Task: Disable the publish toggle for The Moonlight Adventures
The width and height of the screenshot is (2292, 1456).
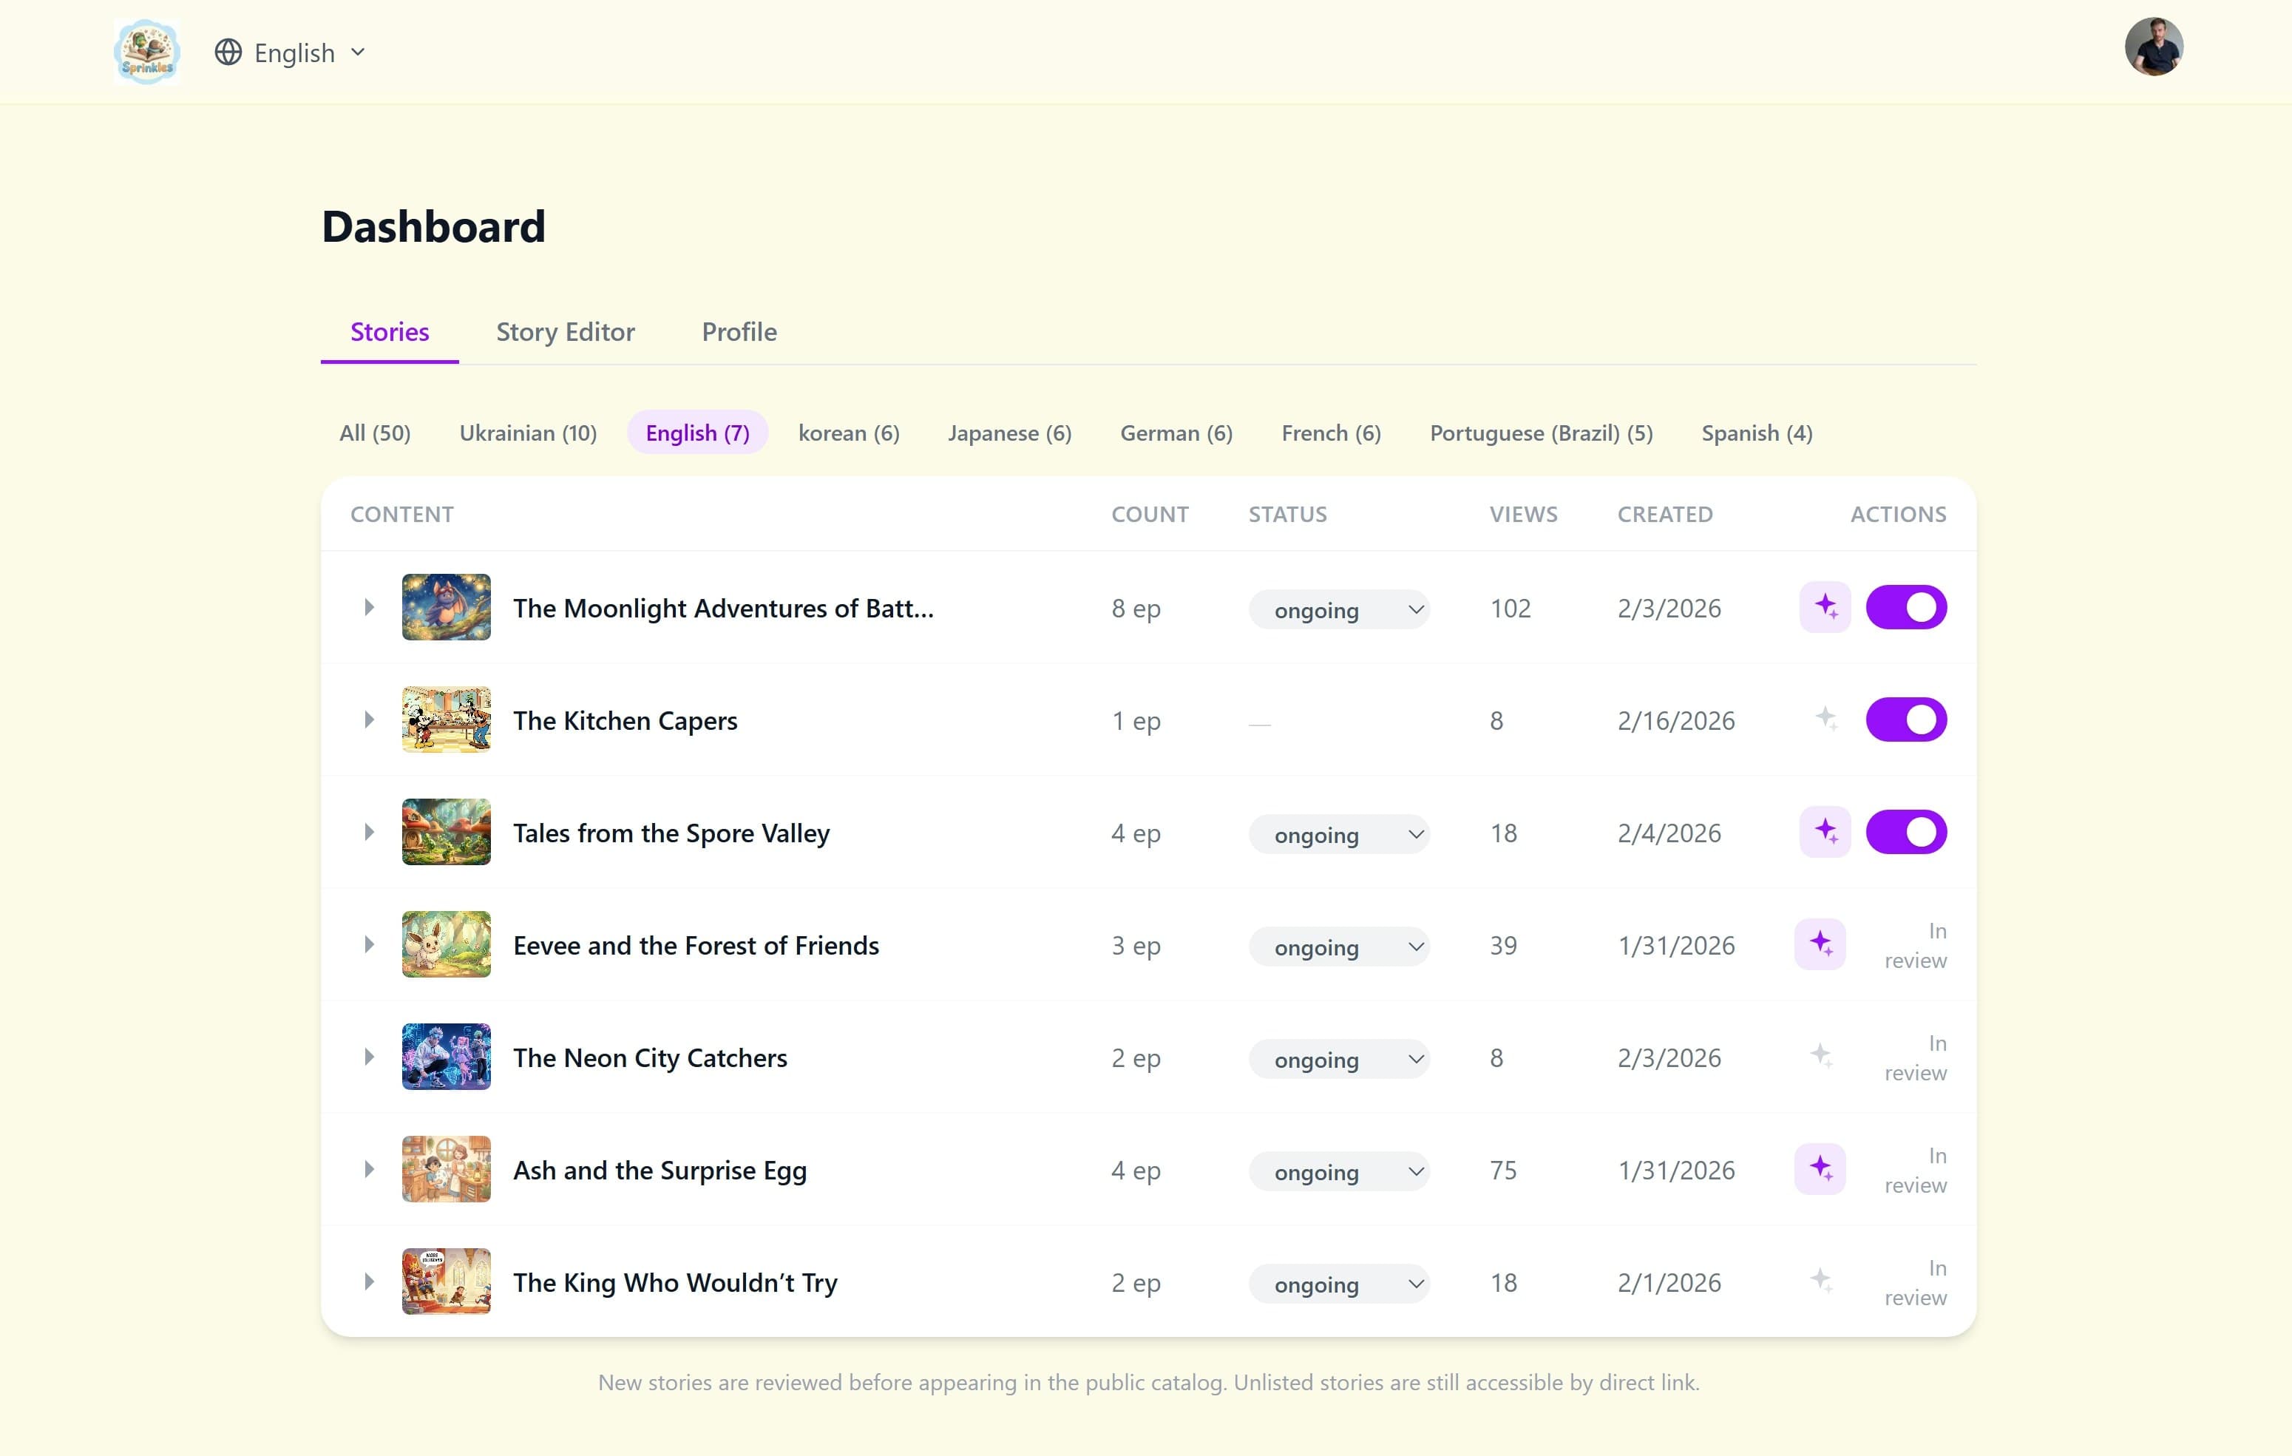Action: [1905, 606]
